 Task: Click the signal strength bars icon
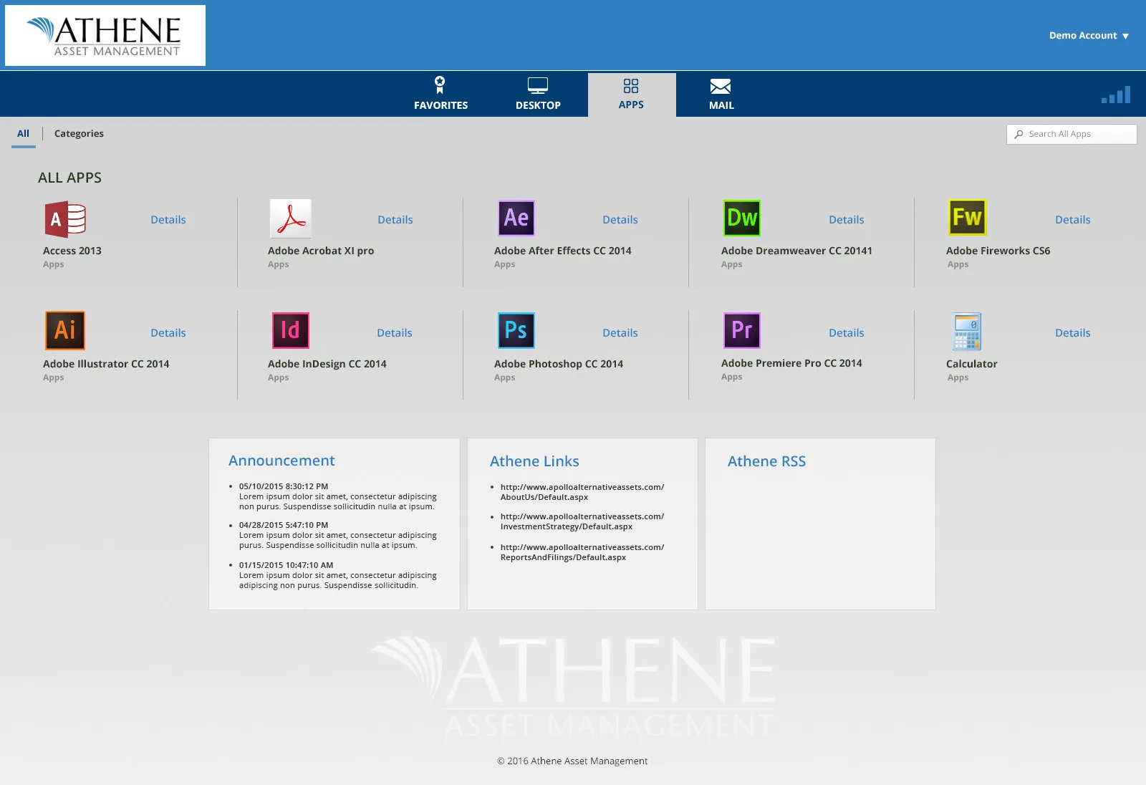click(1116, 95)
